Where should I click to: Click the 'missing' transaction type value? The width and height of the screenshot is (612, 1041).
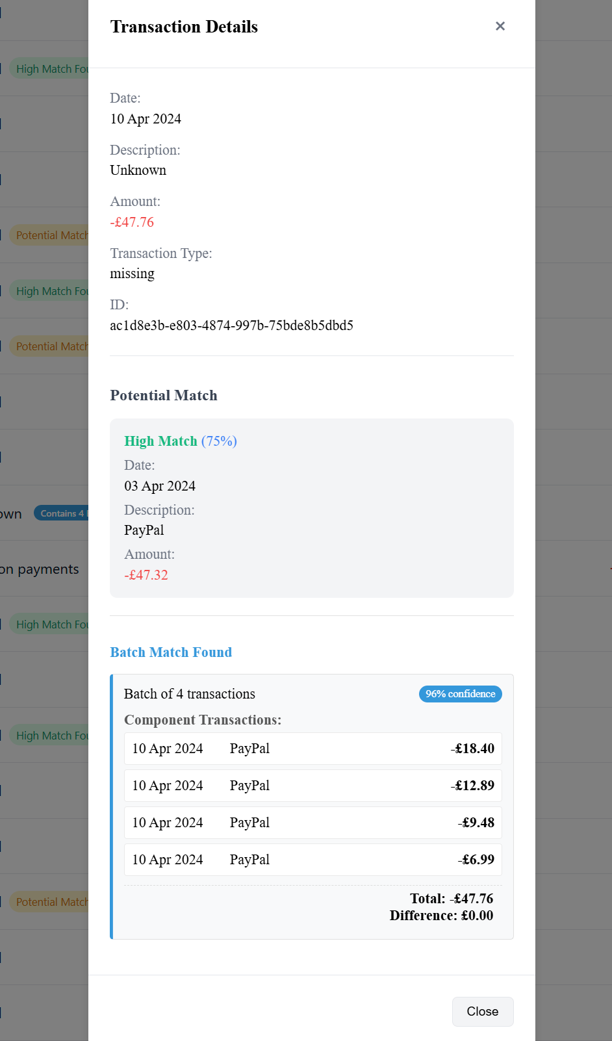[132, 274]
